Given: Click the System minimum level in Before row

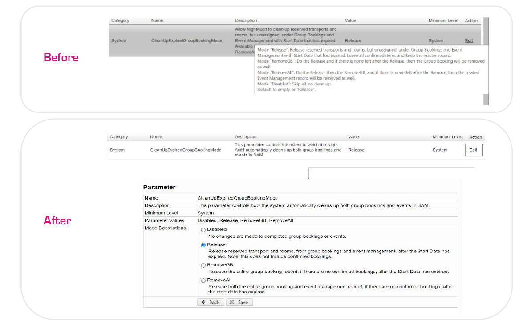Looking at the screenshot, I should [x=436, y=40].
